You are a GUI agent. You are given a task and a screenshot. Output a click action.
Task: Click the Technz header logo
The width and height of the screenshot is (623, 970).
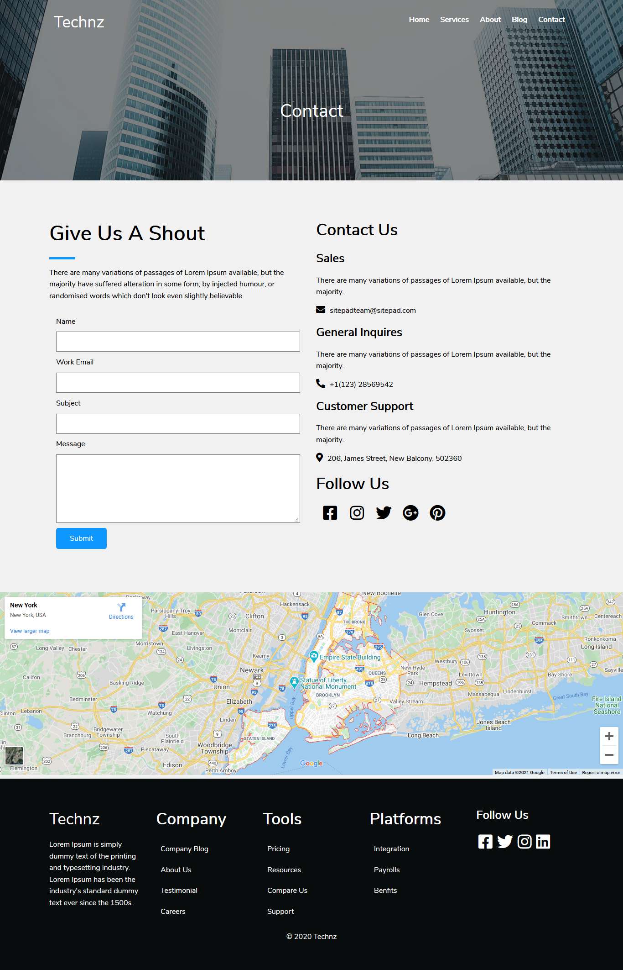[x=79, y=22]
